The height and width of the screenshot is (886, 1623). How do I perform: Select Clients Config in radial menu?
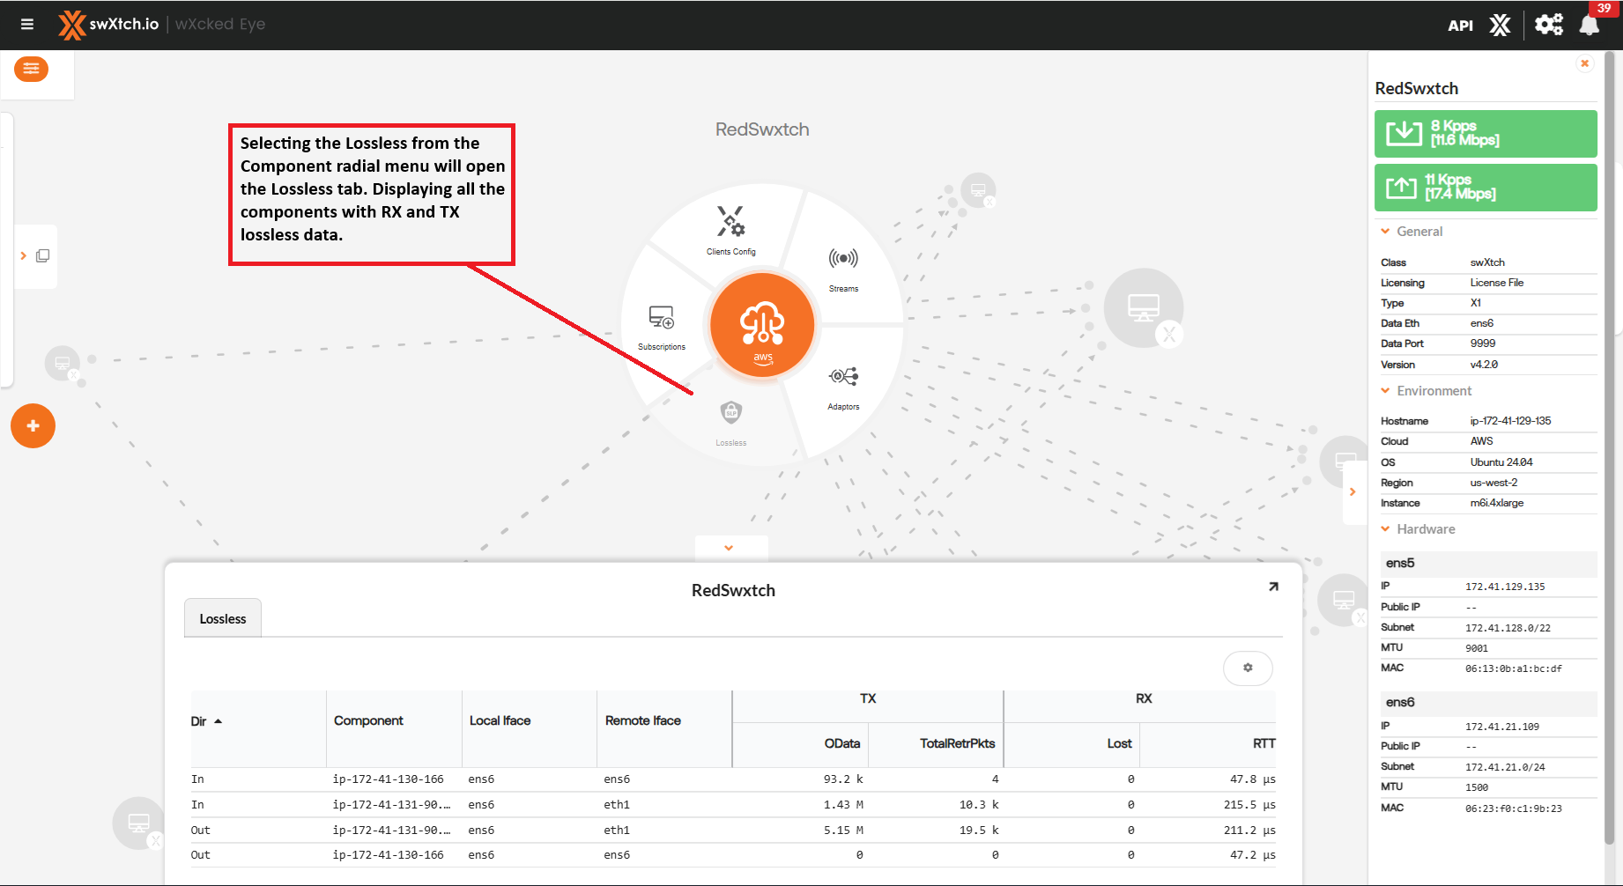tap(730, 230)
